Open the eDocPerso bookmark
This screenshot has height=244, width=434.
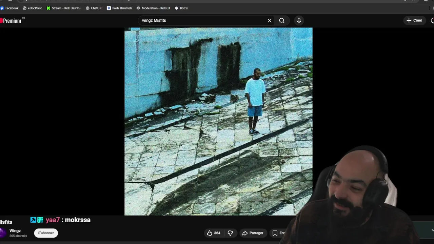click(33, 8)
